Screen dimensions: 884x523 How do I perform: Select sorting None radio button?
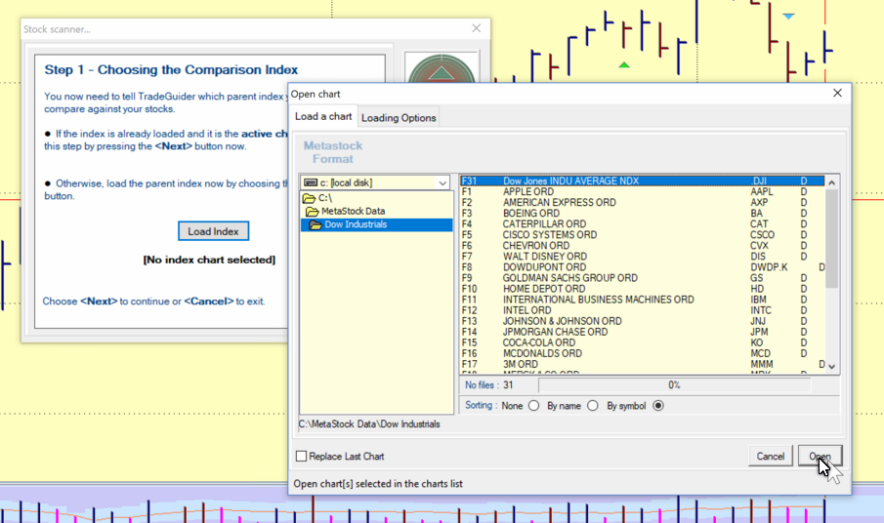pos(533,406)
